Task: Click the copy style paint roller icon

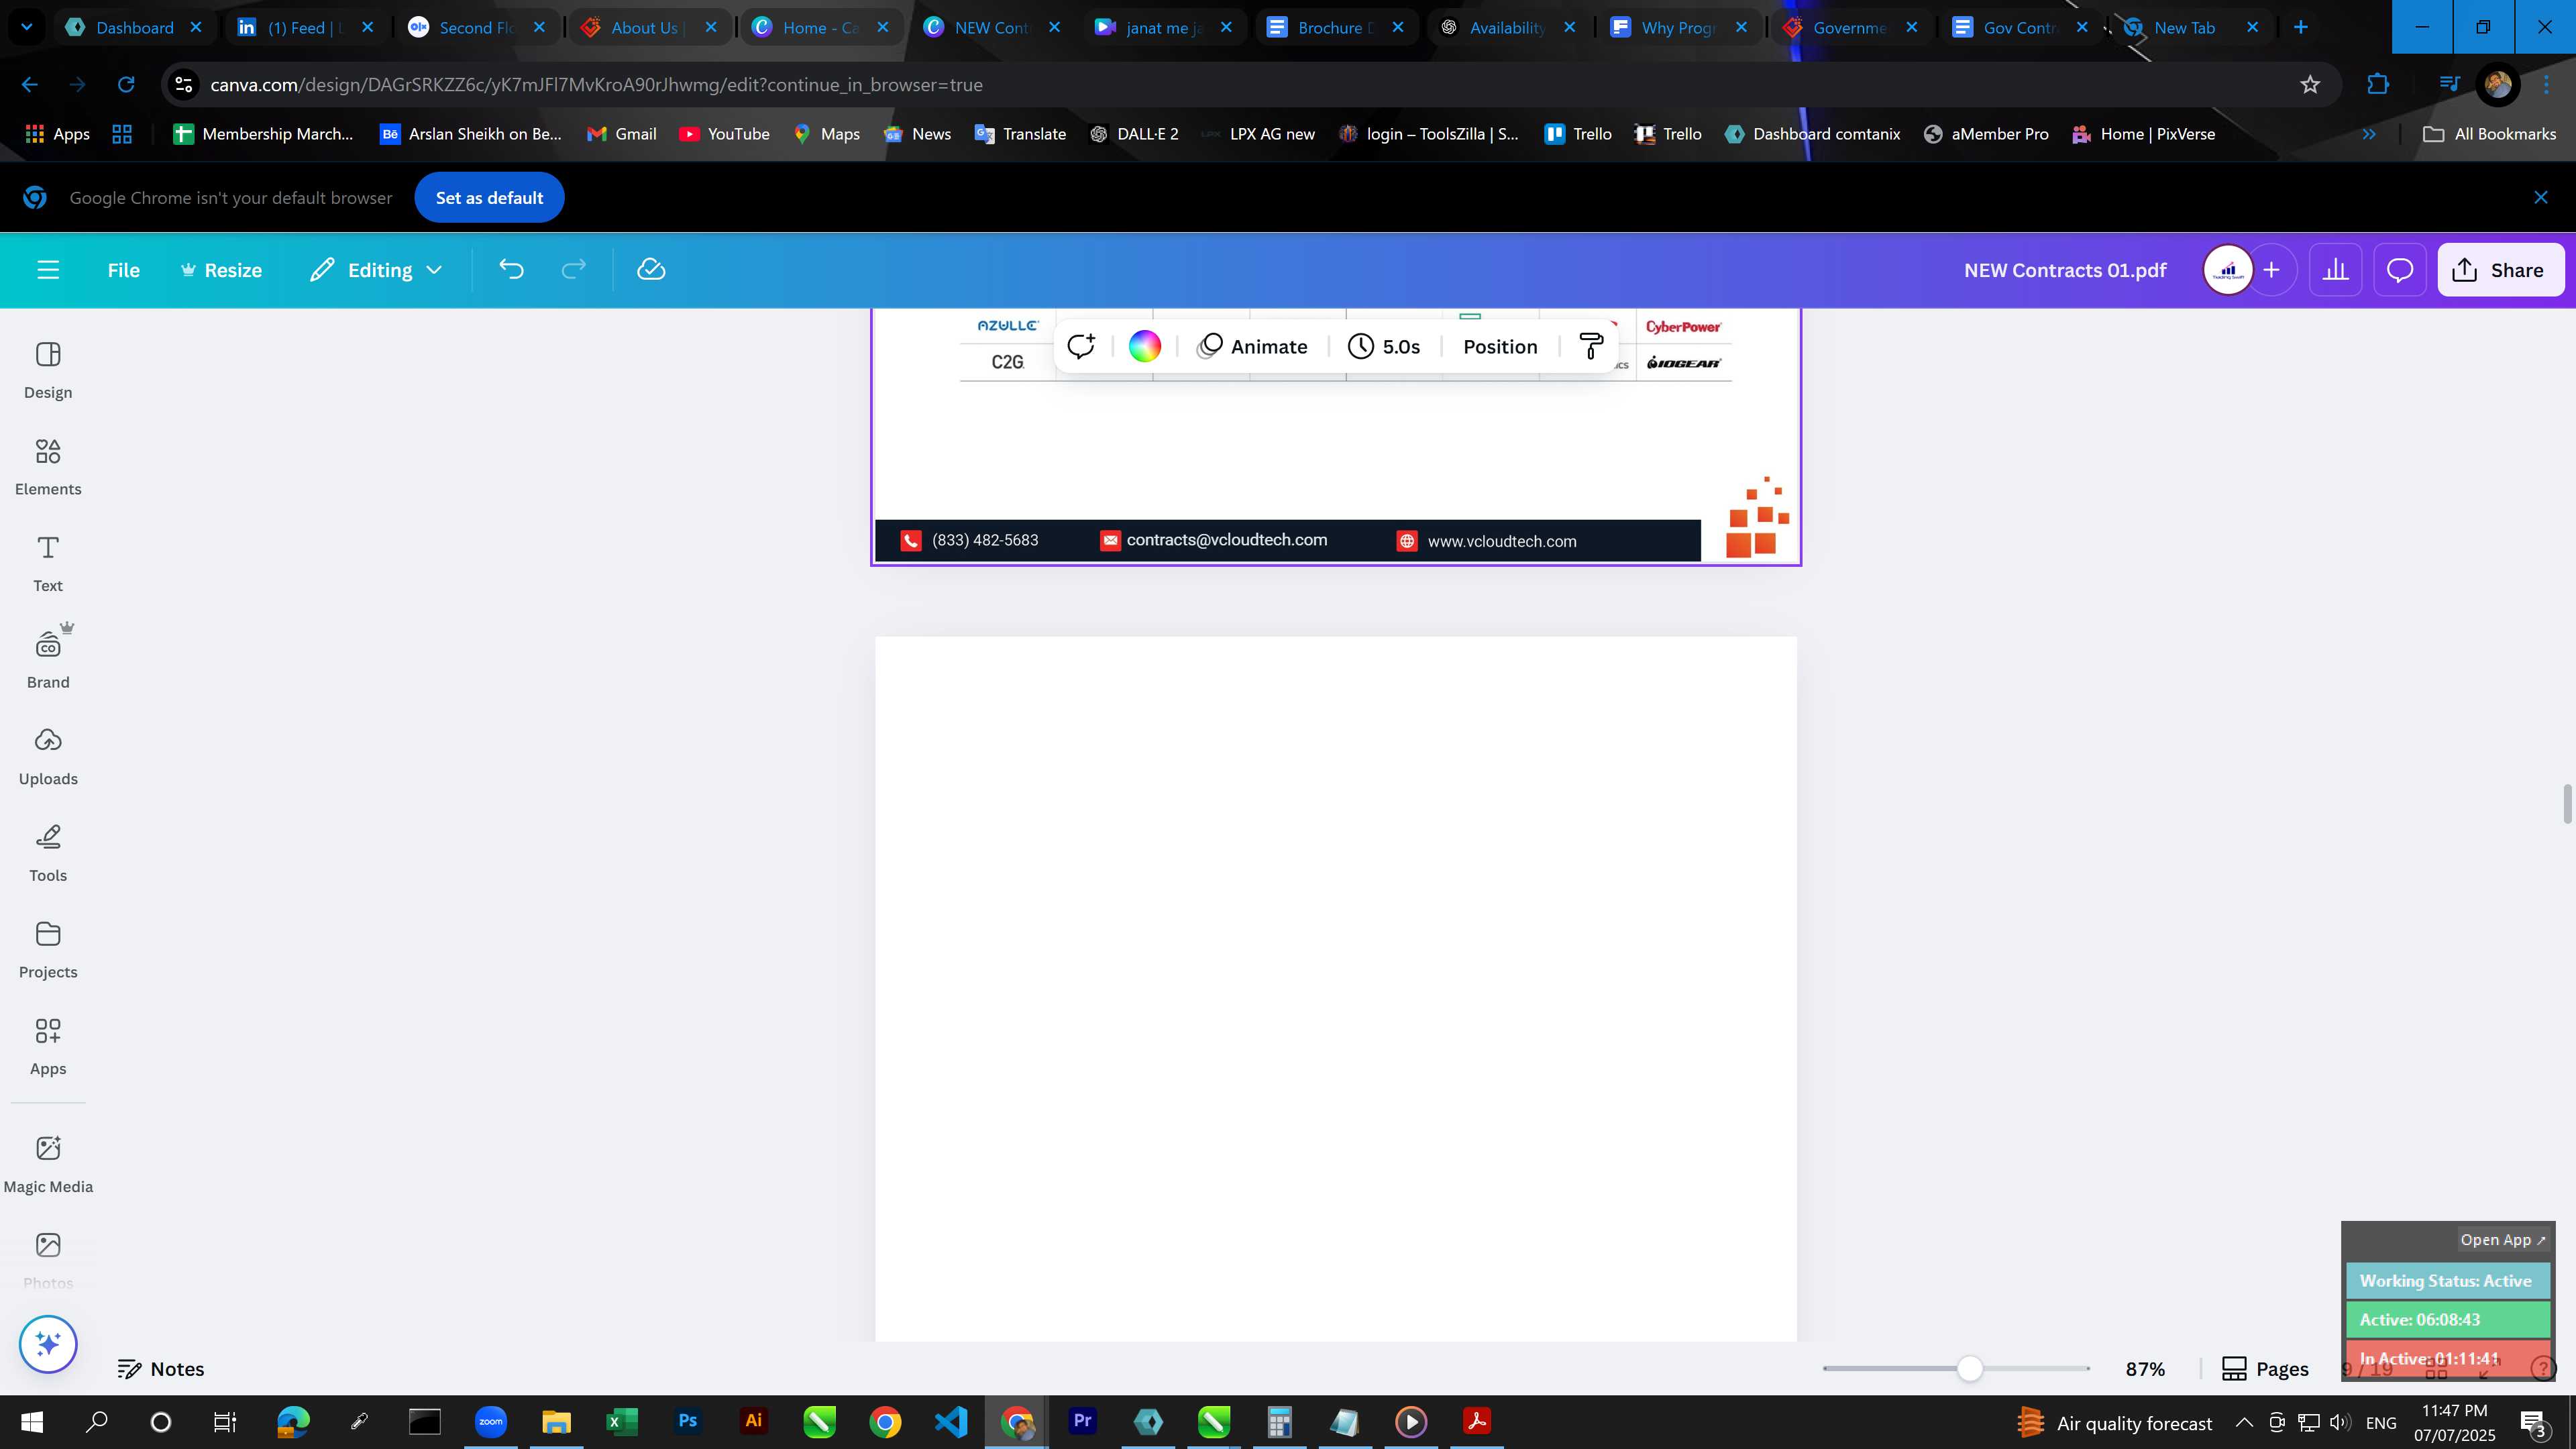Action: (x=1590, y=346)
